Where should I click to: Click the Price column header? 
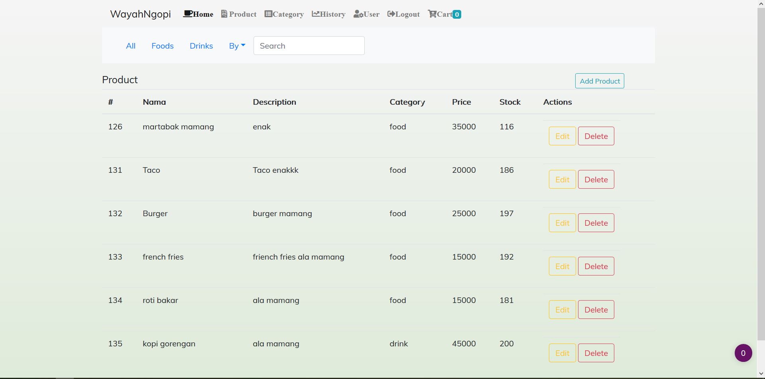pyautogui.click(x=461, y=102)
